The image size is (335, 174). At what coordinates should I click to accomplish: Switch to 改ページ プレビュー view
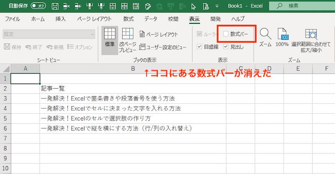click(x=128, y=40)
